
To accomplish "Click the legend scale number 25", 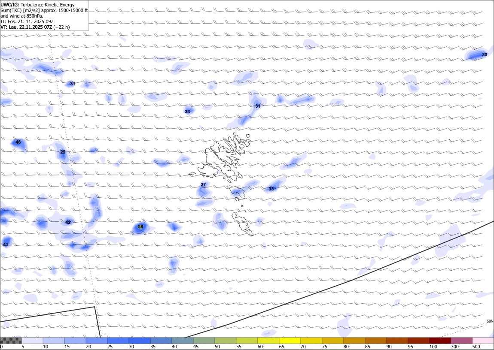I will point(110,347).
